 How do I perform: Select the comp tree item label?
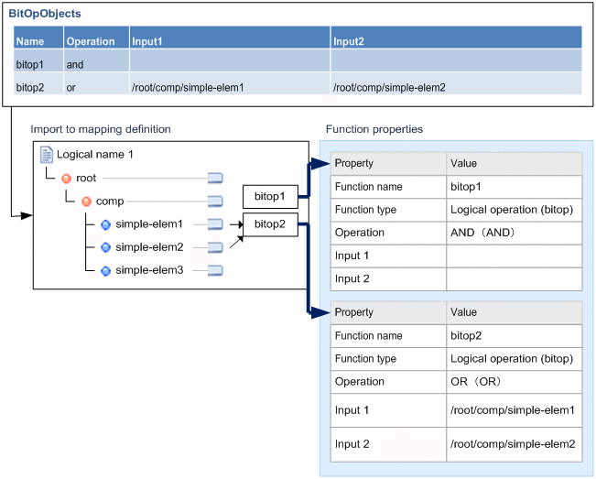click(x=110, y=201)
